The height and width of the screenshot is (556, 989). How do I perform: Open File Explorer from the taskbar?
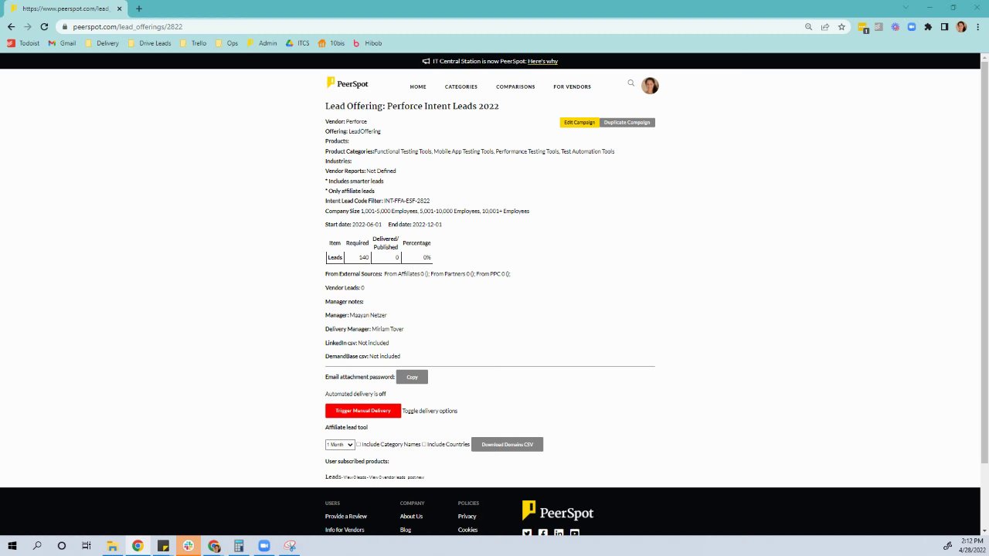tap(112, 546)
